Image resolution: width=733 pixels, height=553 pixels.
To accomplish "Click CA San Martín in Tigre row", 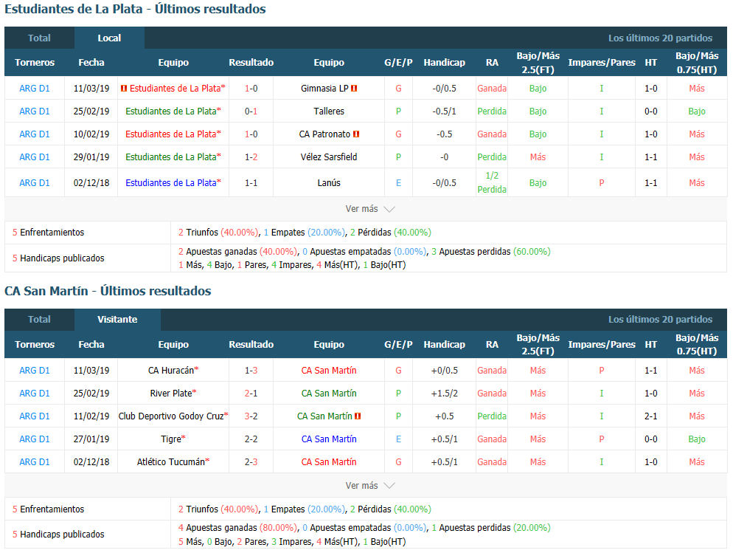I will [x=329, y=439].
